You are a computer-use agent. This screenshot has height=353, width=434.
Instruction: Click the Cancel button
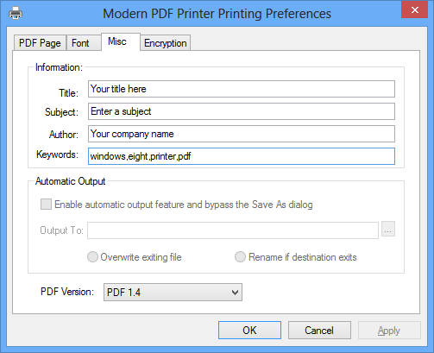tap(319, 331)
